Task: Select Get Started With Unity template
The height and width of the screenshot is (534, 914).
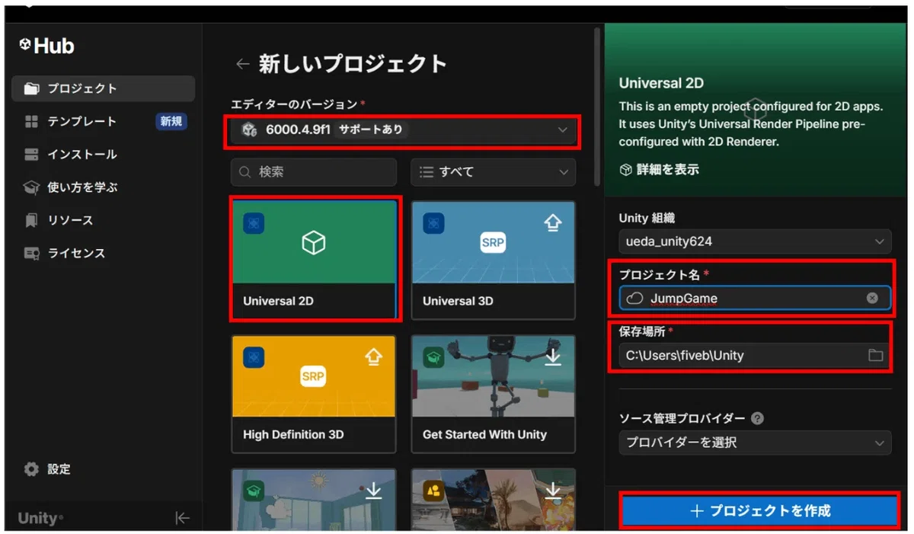Action: [494, 394]
